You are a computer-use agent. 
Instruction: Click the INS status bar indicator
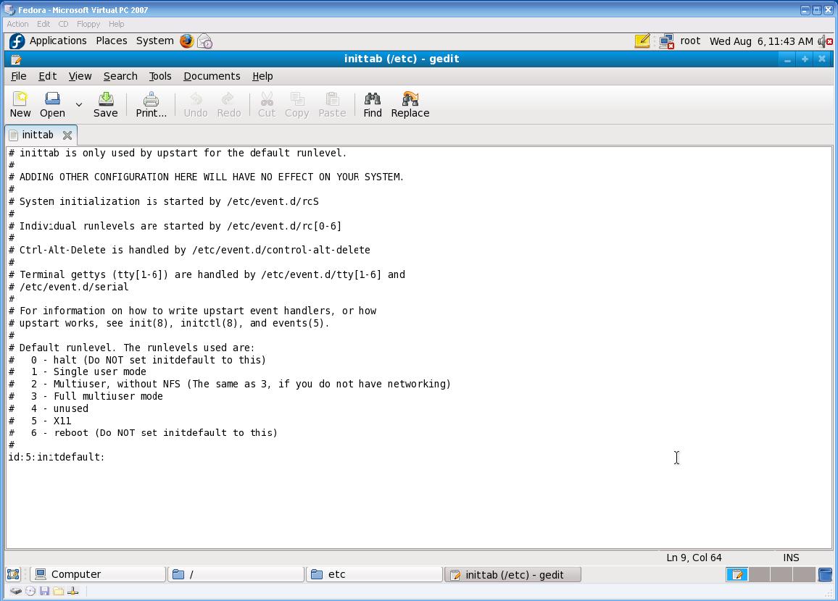pos(791,558)
